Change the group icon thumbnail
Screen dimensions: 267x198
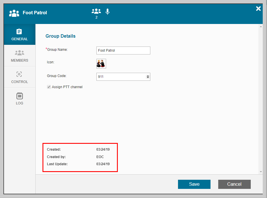[x=101, y=64]
